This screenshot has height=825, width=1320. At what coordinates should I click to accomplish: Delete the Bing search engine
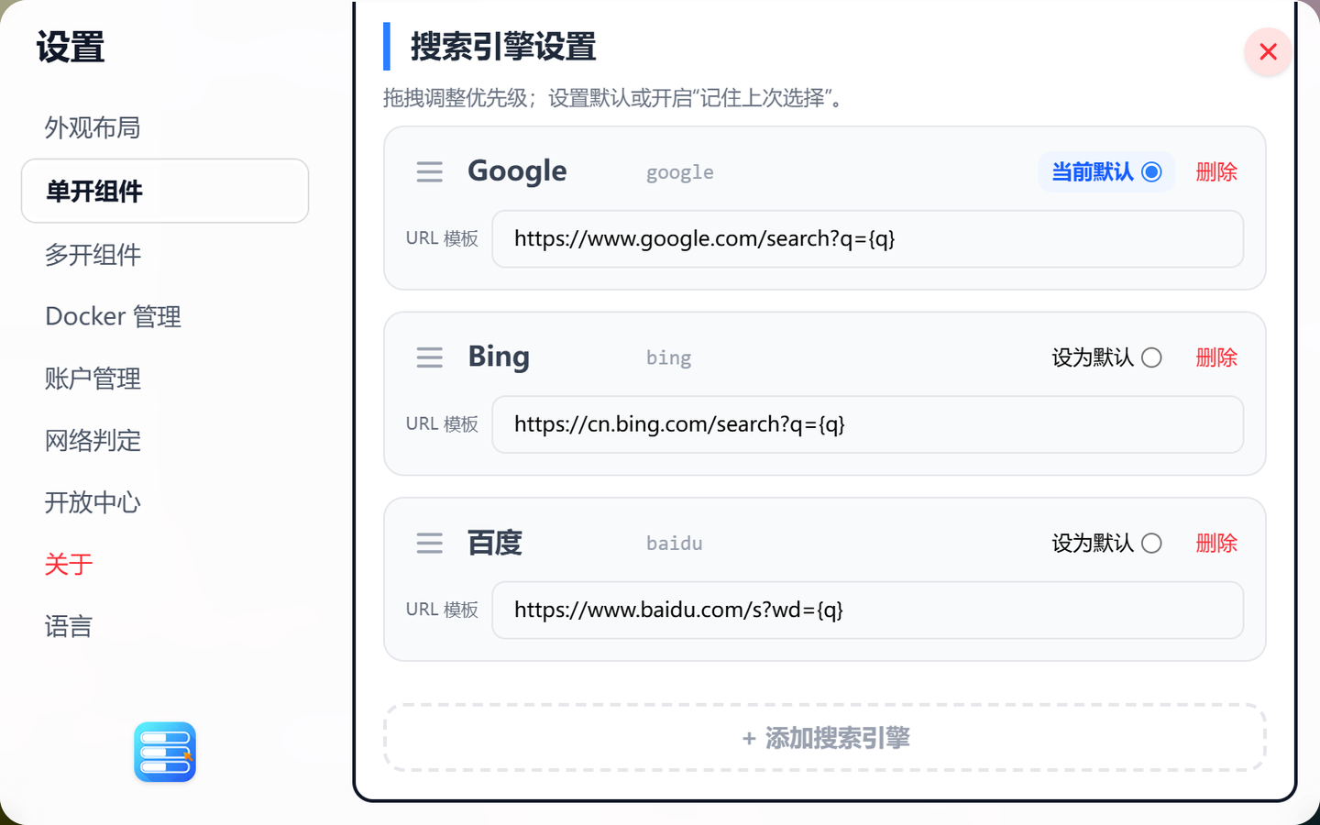point(1216,357)
